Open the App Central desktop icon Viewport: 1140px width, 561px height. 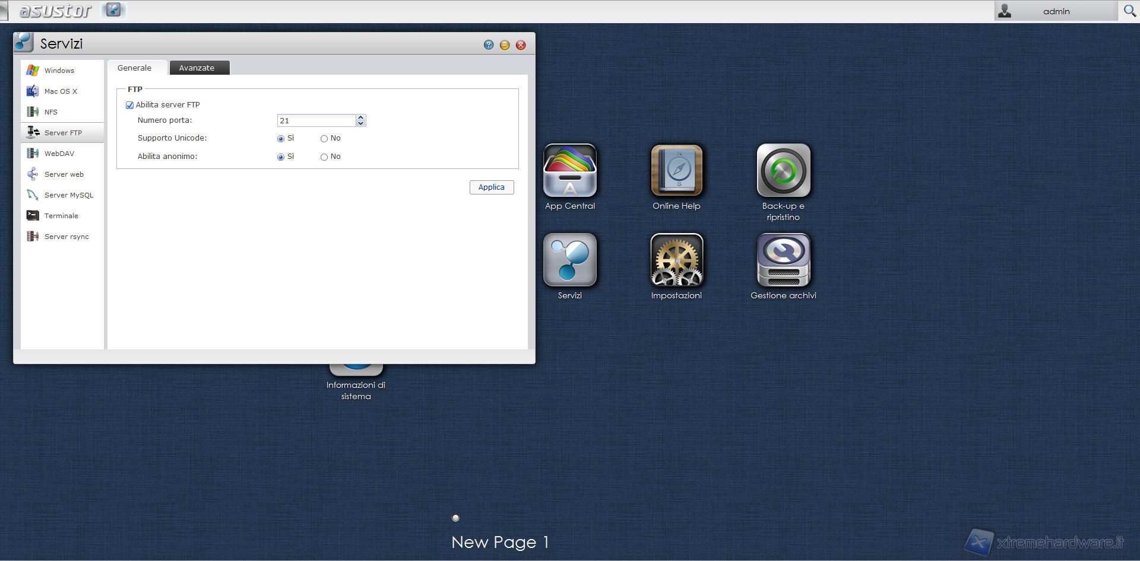(x=569, y=171)
